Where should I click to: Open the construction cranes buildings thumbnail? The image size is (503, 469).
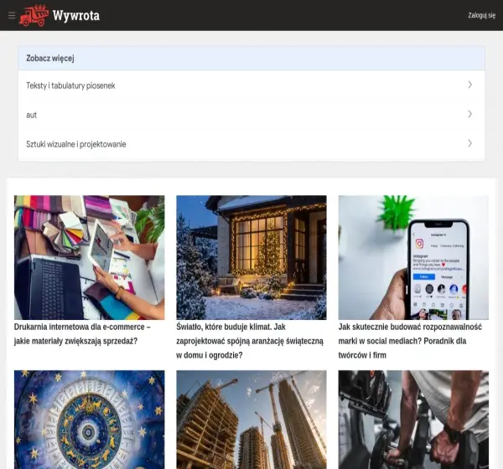point(251,420)
